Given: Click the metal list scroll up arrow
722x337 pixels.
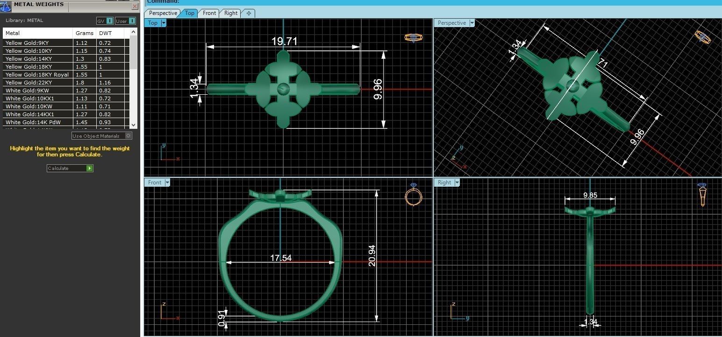Looking at the screenshot, I should [134, 32].
